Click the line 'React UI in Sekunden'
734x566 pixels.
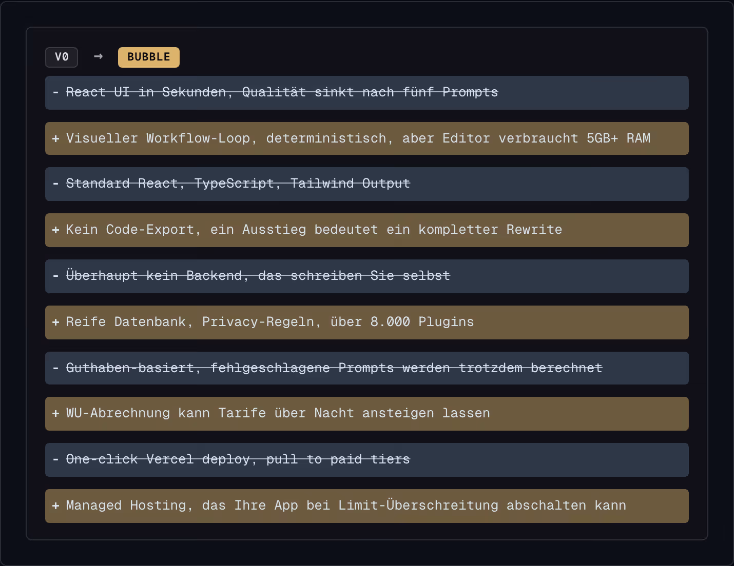(x=367, y=93)
